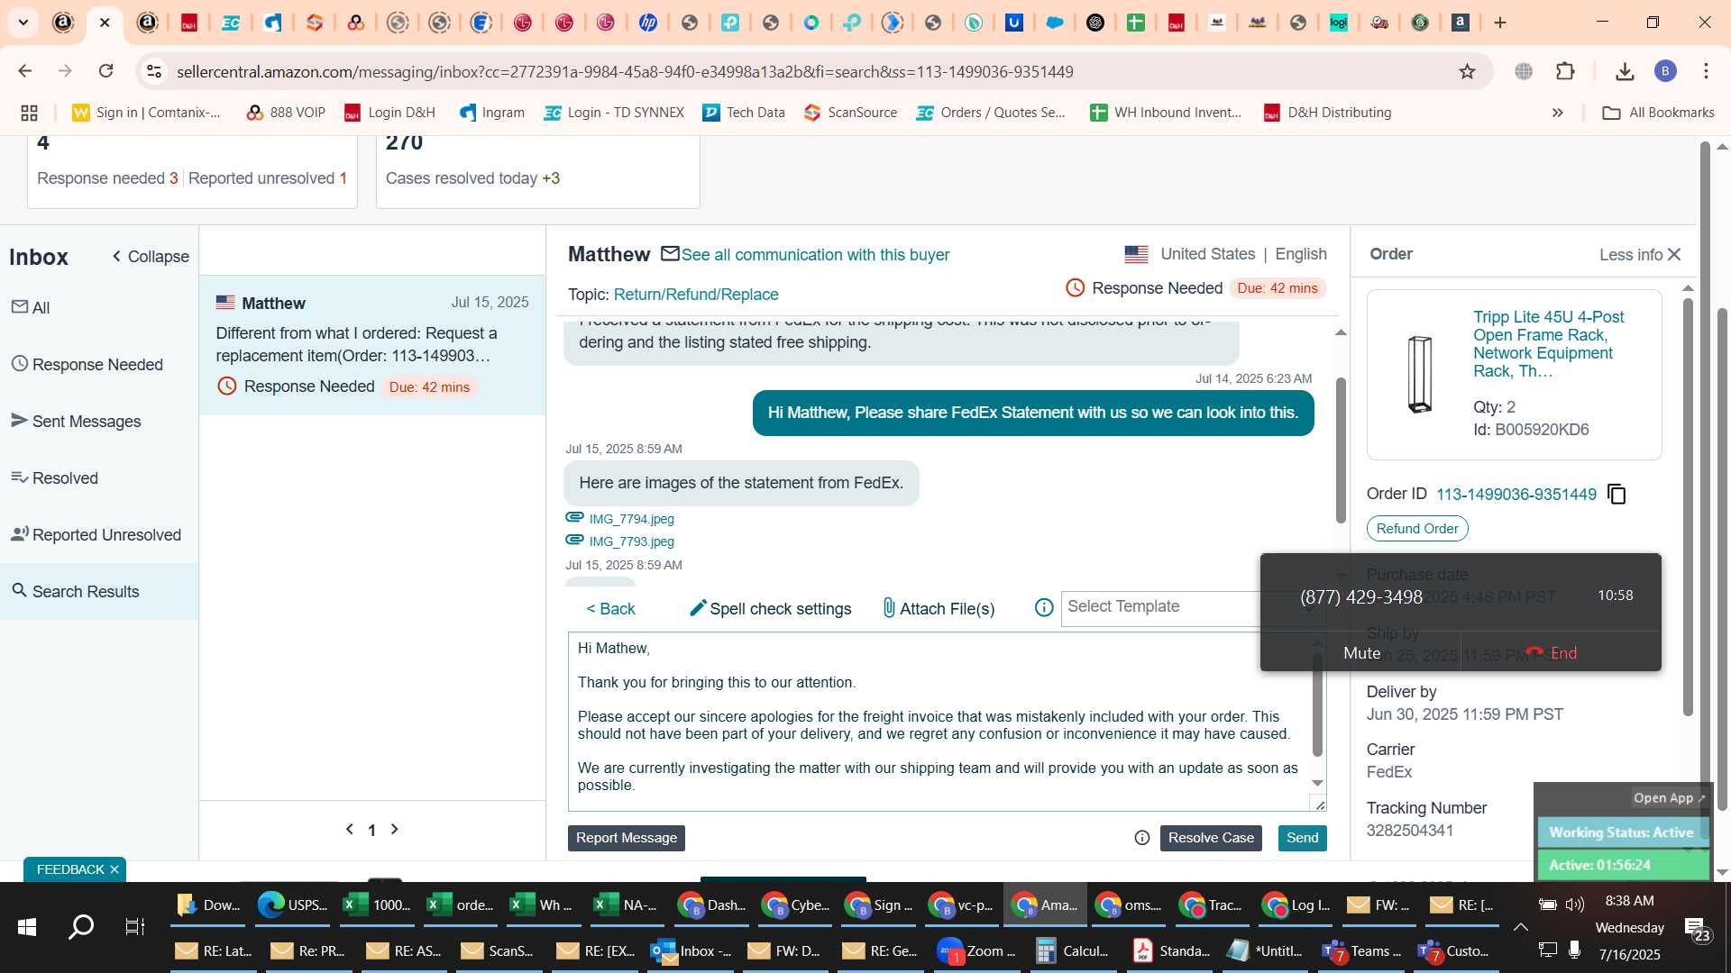Open attachment IMG_7794.jpeg

point(632,519)
